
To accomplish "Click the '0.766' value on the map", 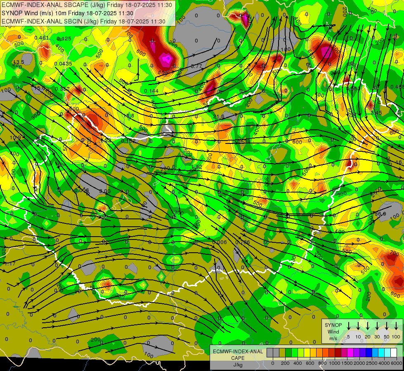I will tap(243, 242).
